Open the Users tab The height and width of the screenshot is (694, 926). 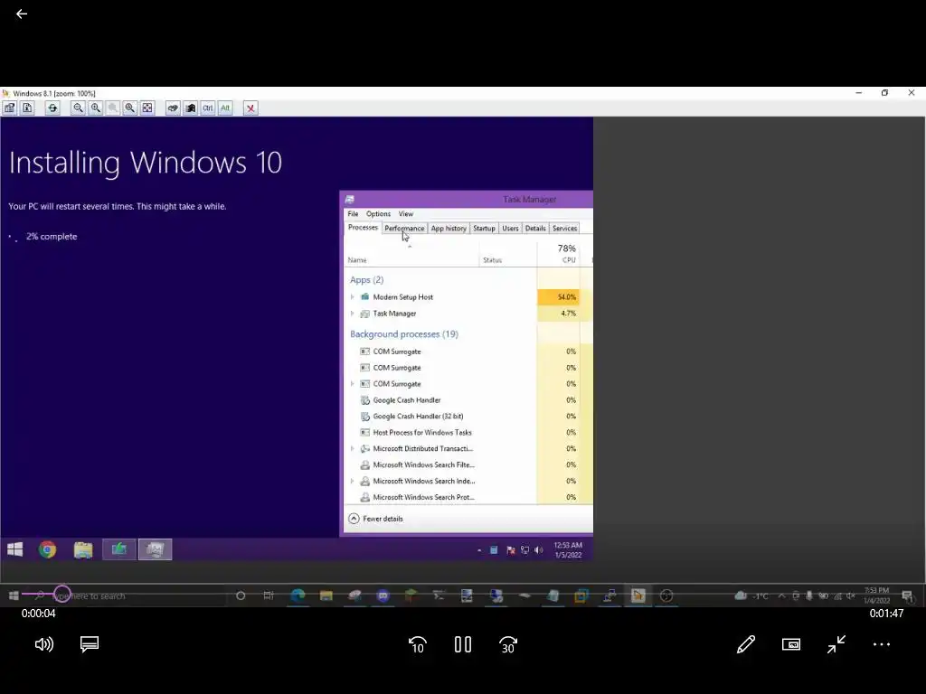pos(510,229)
